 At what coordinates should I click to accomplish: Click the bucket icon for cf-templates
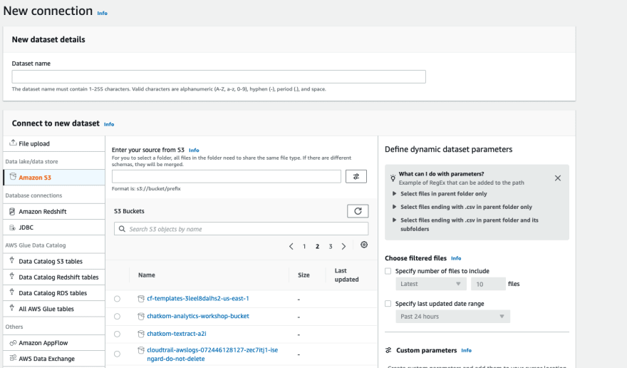tap(141, 299)
